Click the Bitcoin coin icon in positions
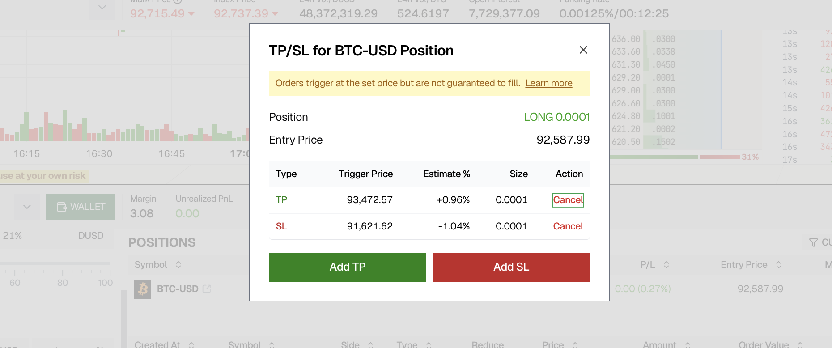Image resolution: width=832 pixels, height=348 pixels. (x=143, y=289)
